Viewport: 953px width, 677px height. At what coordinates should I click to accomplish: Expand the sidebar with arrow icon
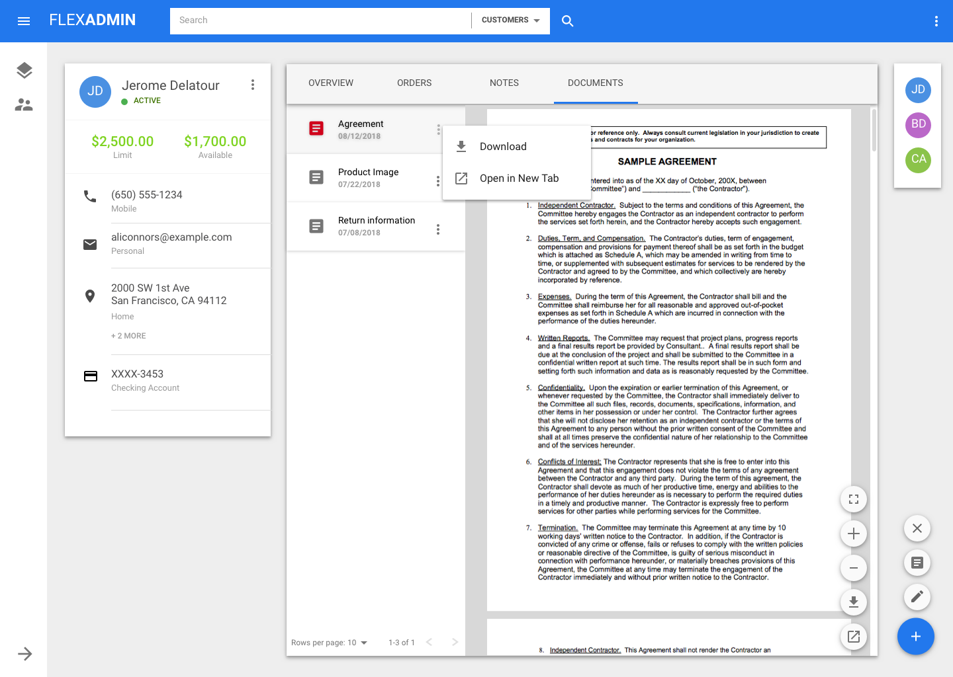point(24,654)
